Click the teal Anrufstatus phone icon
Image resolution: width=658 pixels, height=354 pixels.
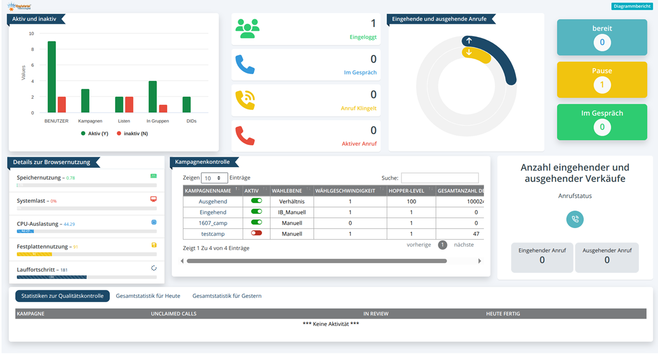point(575,219)
